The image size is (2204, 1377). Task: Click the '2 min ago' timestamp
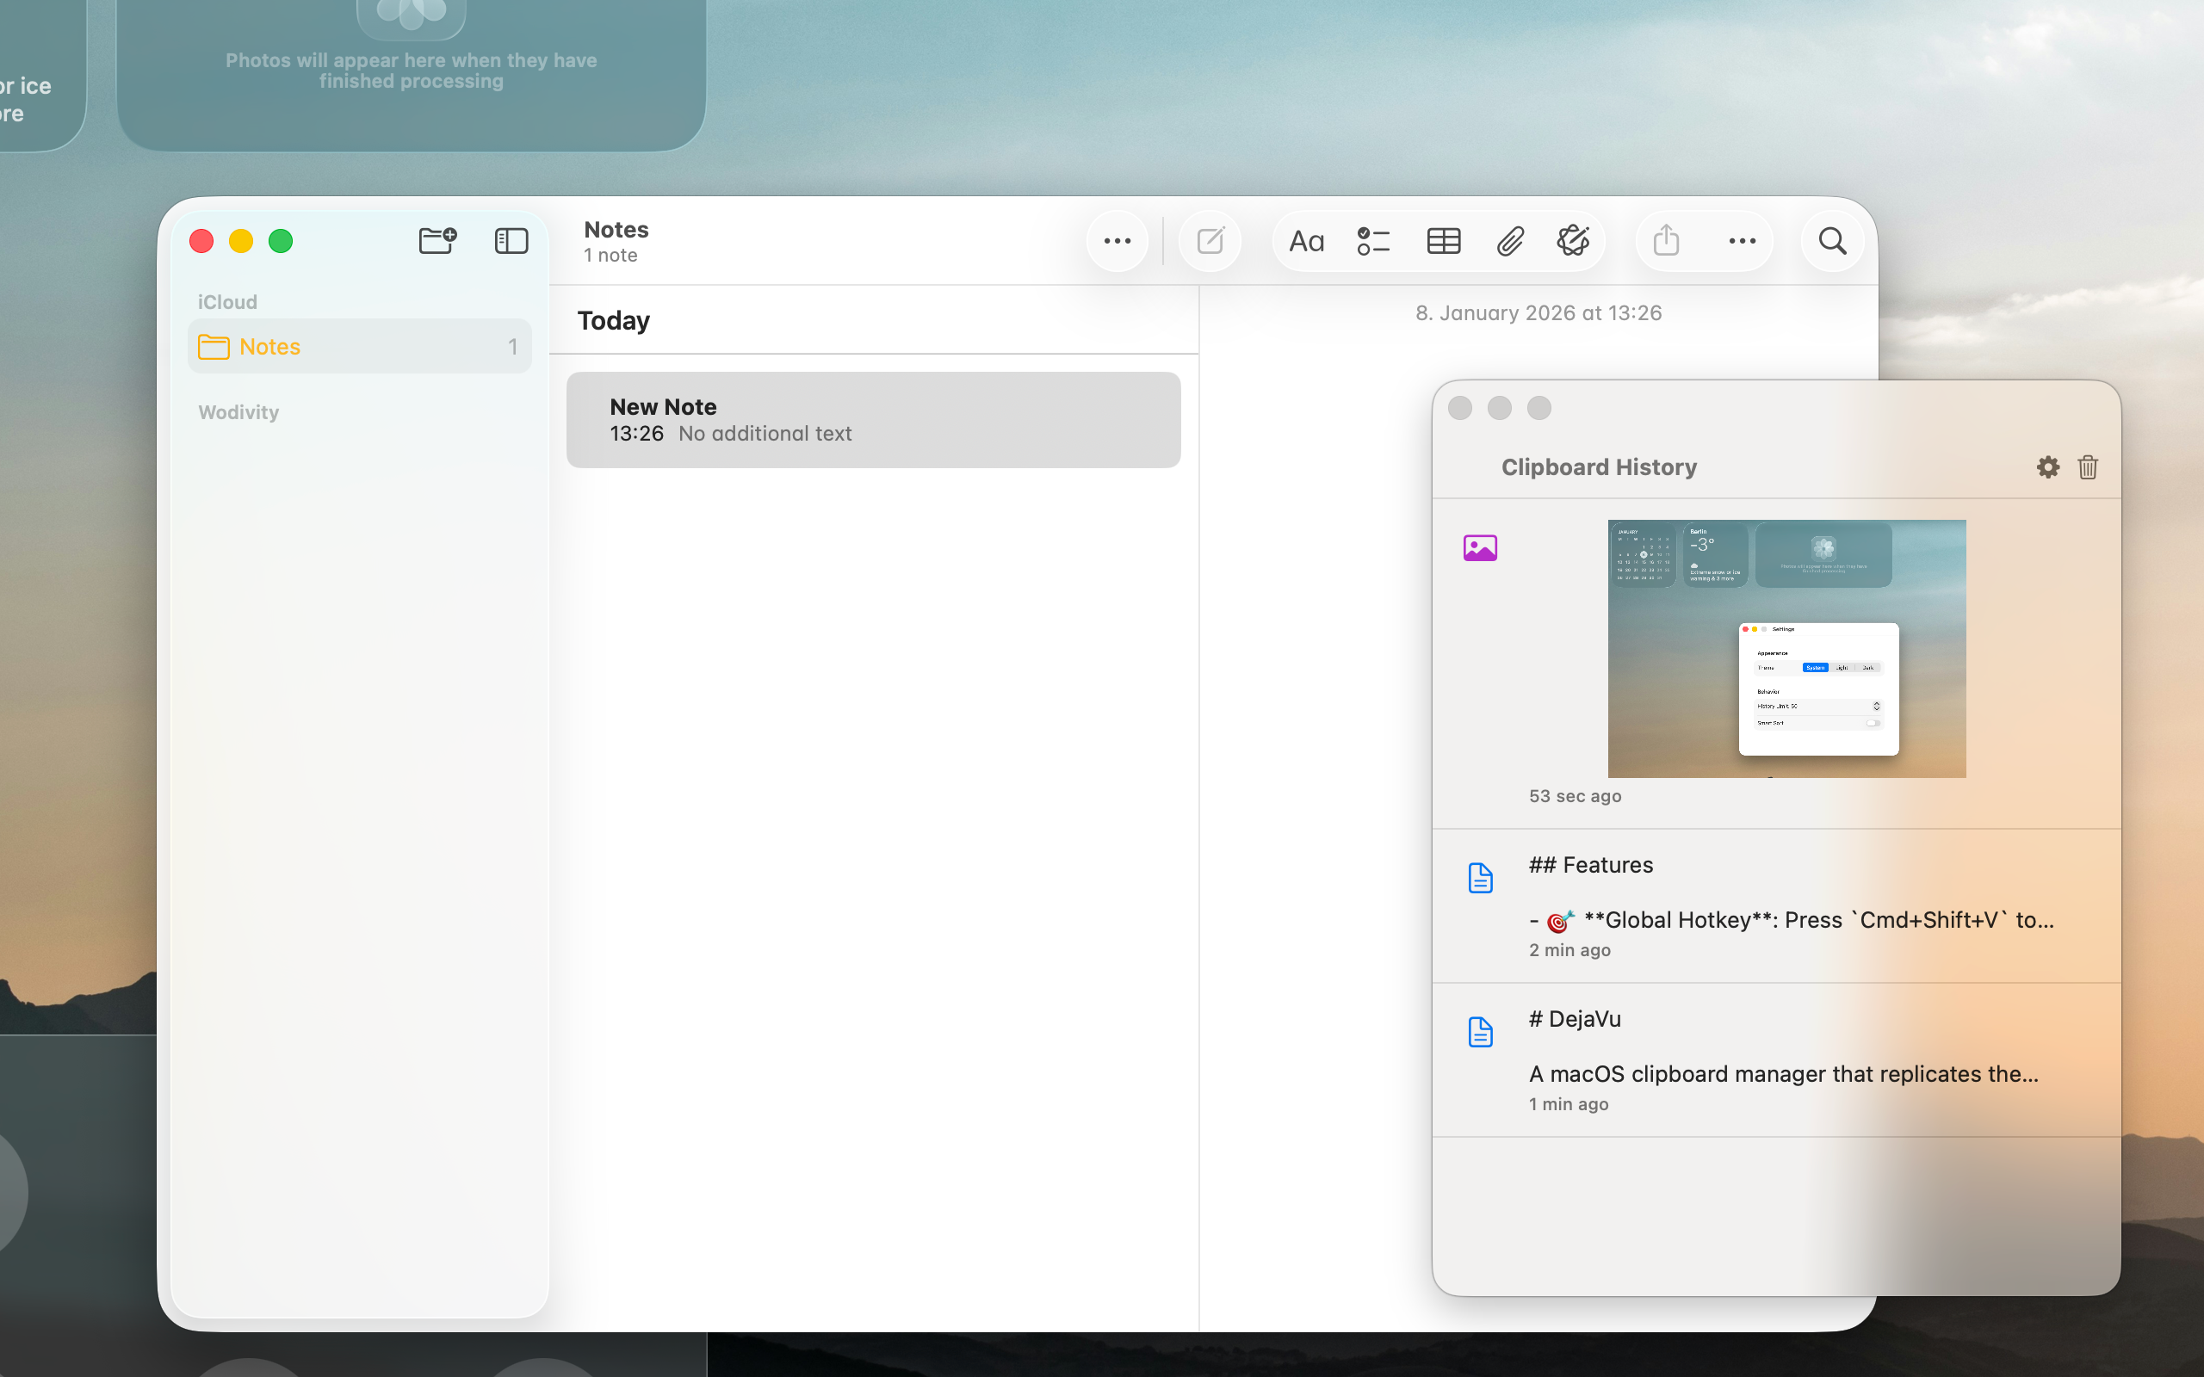tap(1569, 950)
